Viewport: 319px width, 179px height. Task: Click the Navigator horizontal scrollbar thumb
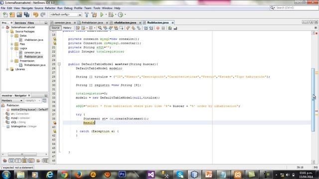[x=22, y=155]
